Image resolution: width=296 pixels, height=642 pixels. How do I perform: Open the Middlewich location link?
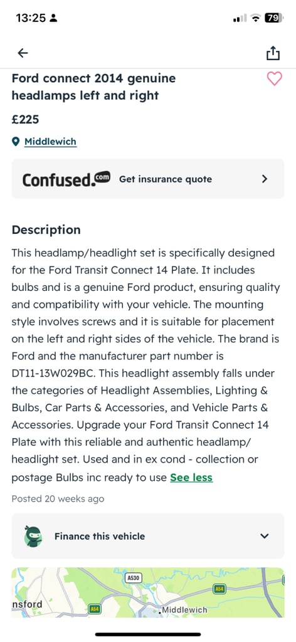(x=50, y=142)
